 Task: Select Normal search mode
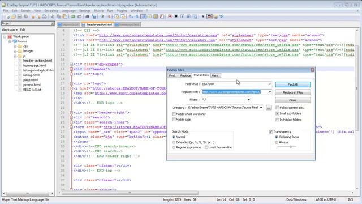pos(174,137)
